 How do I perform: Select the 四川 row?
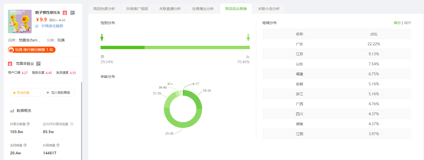tap(337, 114)
